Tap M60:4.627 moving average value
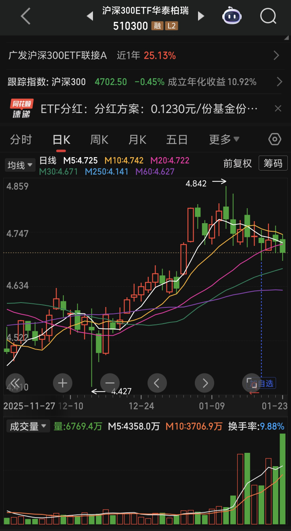Screen dimensions: 291x531 pos(155,171)
